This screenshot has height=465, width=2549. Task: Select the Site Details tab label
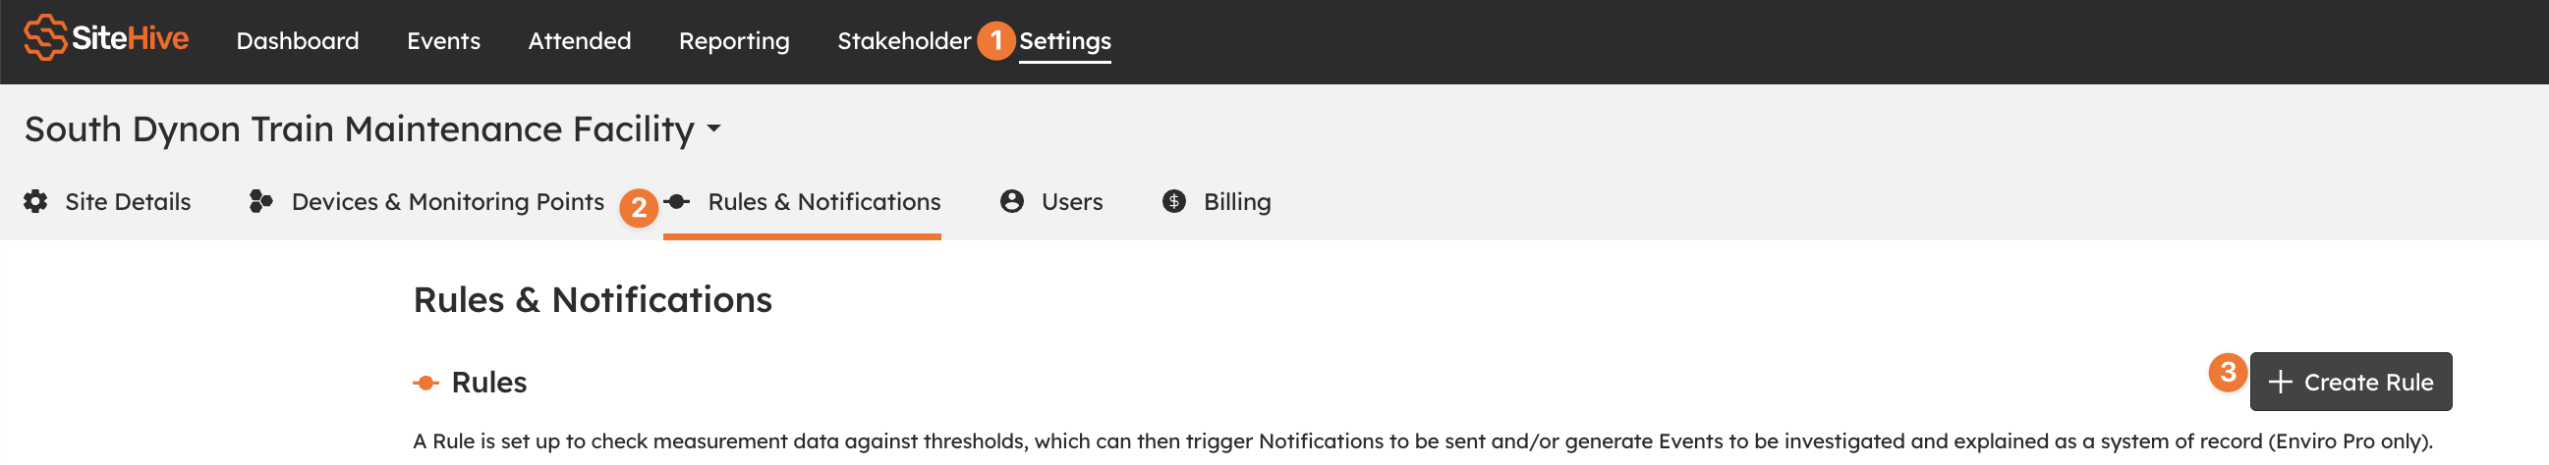click(128, 201)
